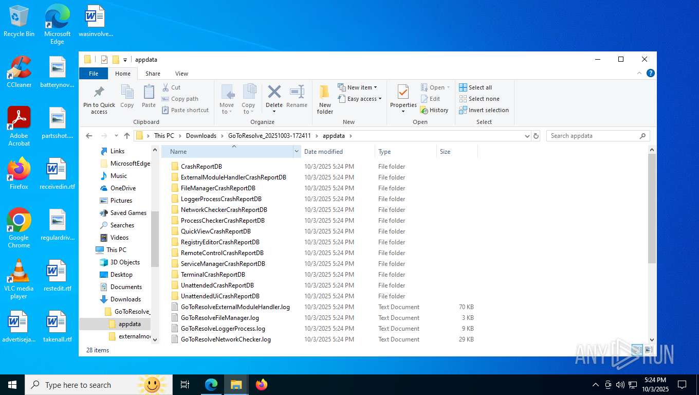Open Explorer Help question mark icon
699x395 pixels.
[650, 74]
